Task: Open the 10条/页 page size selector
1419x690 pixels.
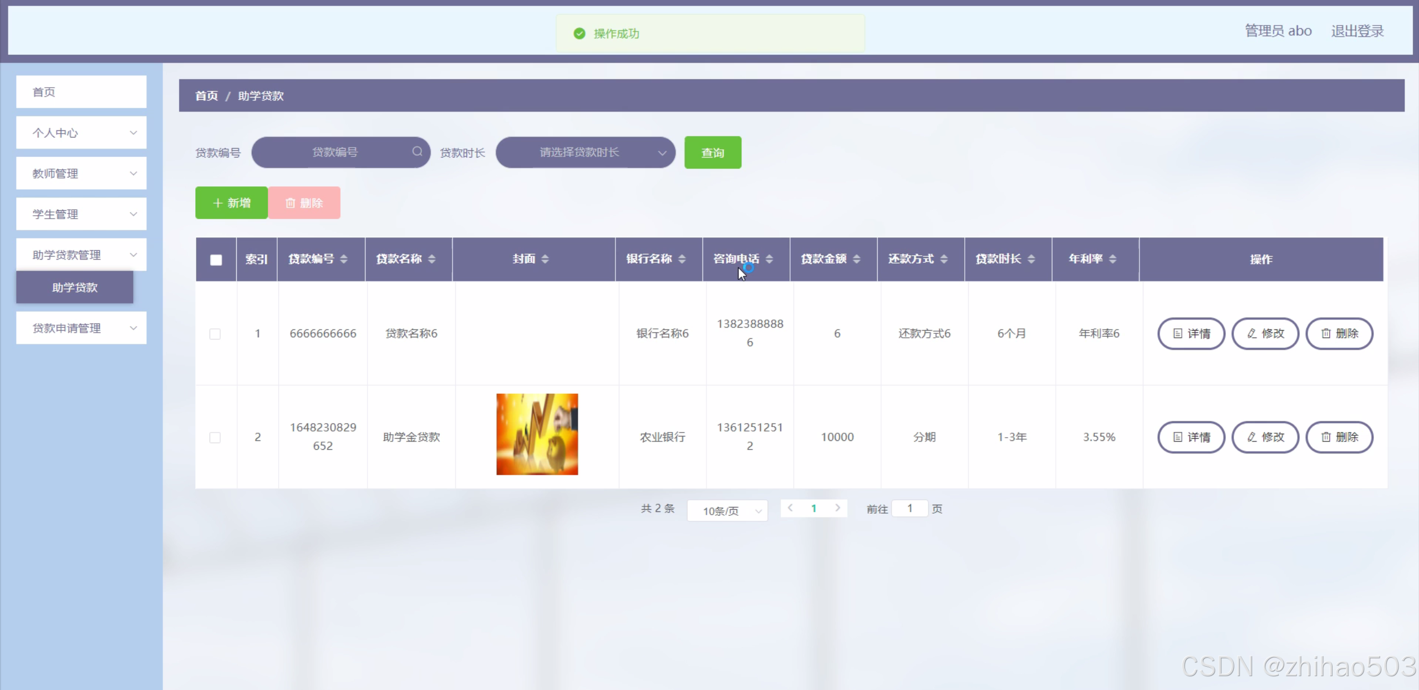Action: point(727,511)
